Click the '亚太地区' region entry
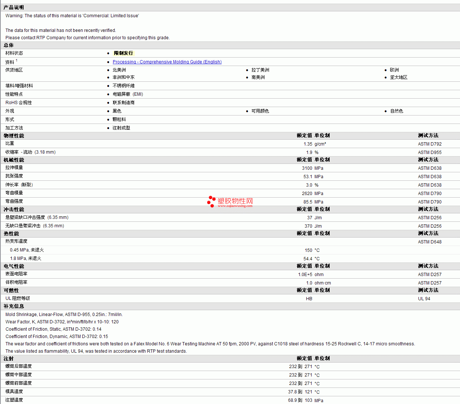This screenshot has width=460, height=404. 399,77
